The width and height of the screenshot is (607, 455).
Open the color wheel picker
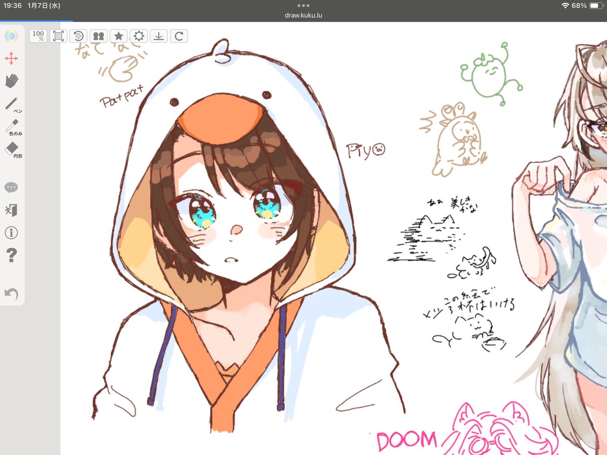(11, 35)
